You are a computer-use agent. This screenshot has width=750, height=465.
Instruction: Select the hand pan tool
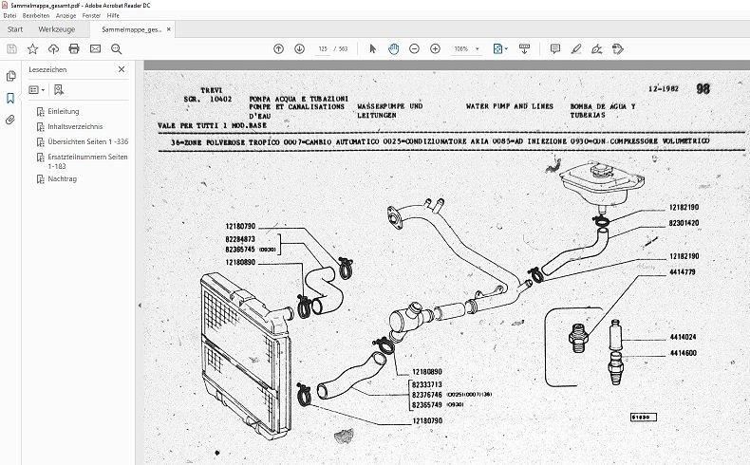pos(393,48)
